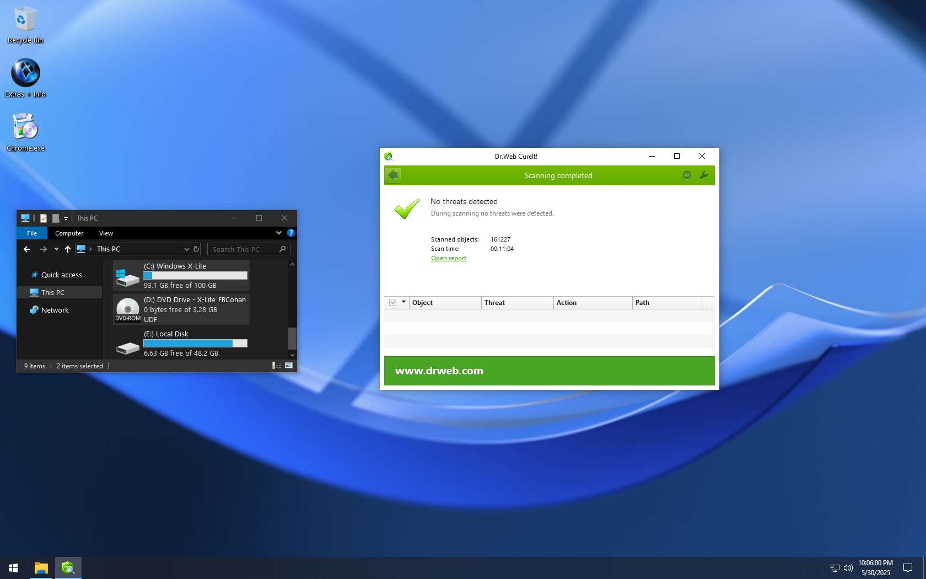Viewport: 926px width, 579px height.
Task: Switch to details view icon in status bar
Action: [277, 366]
